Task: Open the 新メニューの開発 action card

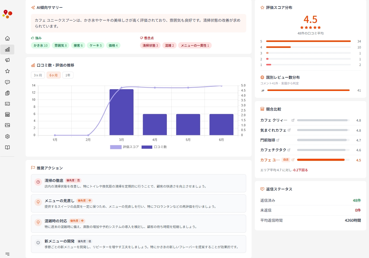Action: pyautogui.click(x=139, y=244)
